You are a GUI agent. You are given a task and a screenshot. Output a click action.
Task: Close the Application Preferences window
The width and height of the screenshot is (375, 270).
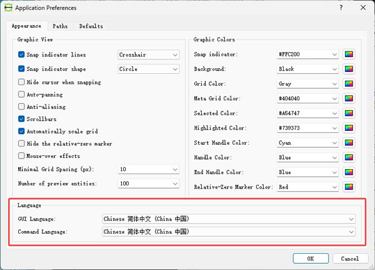click(363, 8)
